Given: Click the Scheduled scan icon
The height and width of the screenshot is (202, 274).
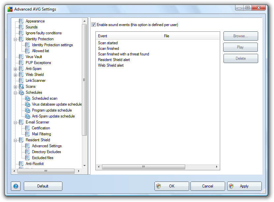Looking at the screenshot, I should pos(28,98).
